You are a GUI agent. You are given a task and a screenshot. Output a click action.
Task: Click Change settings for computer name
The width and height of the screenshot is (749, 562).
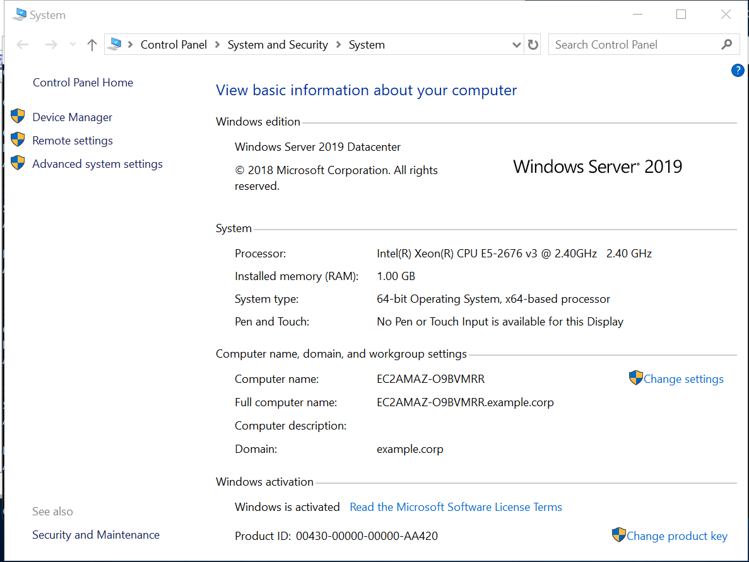pyautogui.click(x=683, y=379)
